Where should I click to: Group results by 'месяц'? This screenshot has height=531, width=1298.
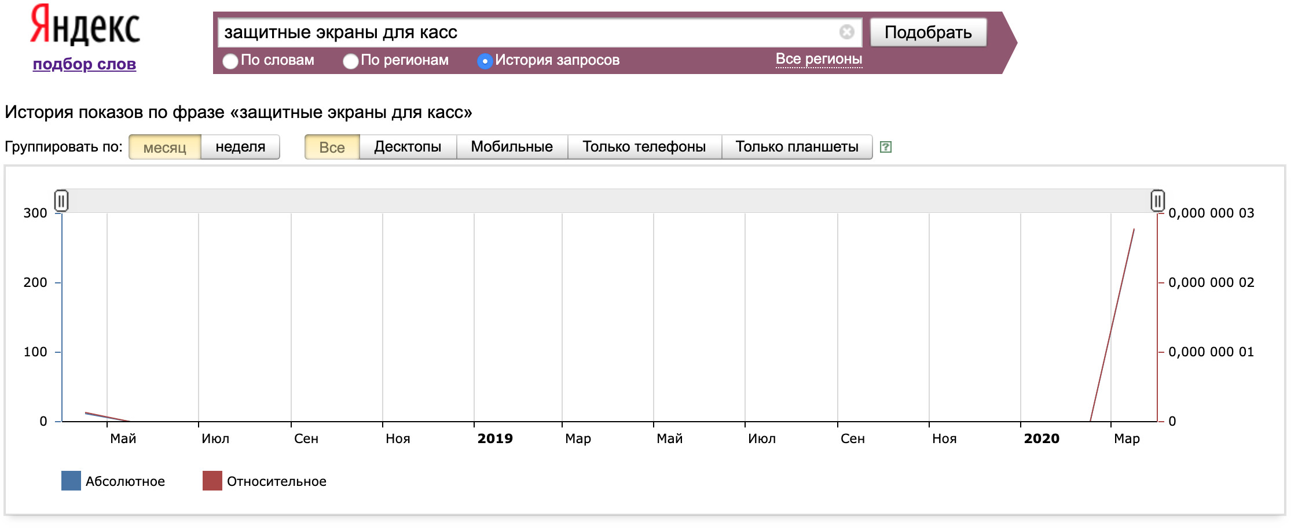click(x=165, y=147)
